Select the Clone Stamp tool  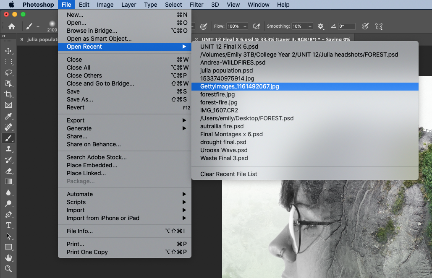pos(8,149)
